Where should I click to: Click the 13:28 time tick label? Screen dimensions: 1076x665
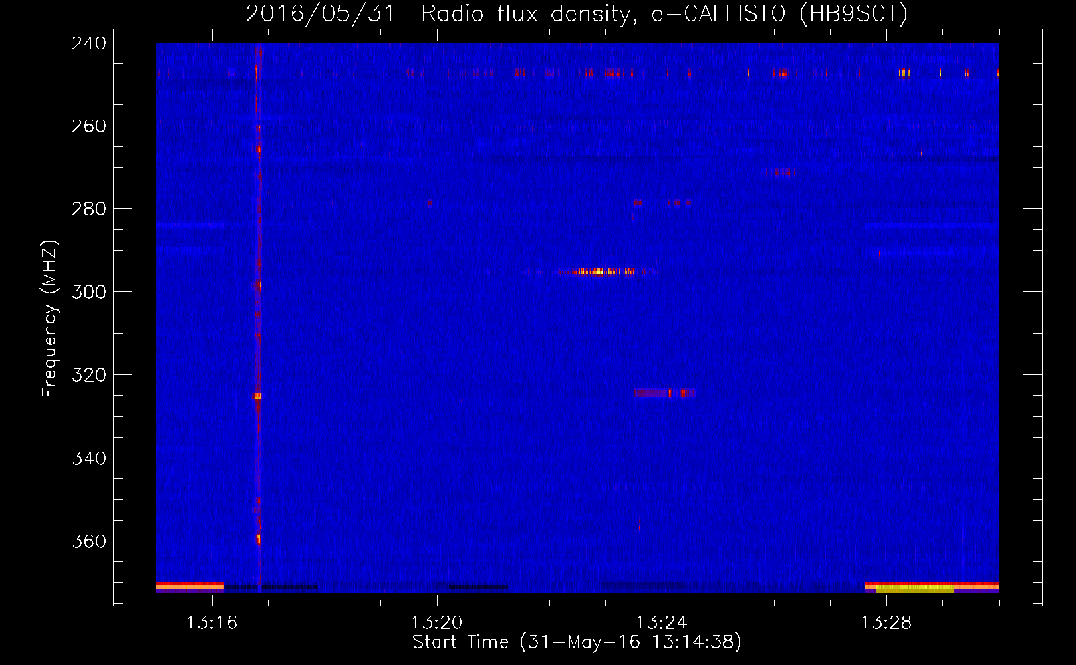(x=886, y=623)
